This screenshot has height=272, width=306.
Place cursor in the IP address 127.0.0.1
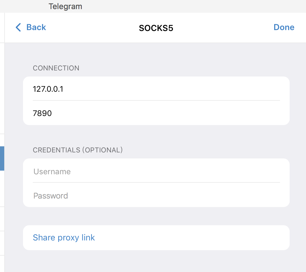[x=48, y=89]
